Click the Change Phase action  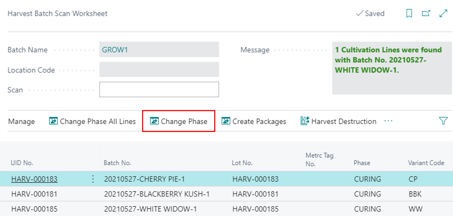(x=178, y=121)
